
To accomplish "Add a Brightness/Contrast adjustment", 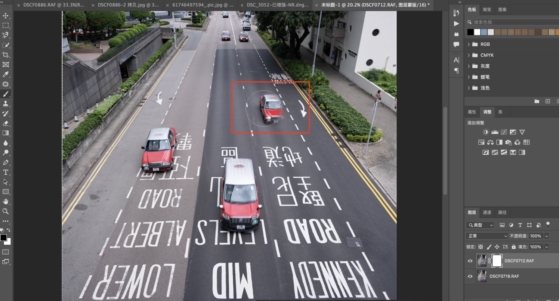I will (x=486, y=132).
